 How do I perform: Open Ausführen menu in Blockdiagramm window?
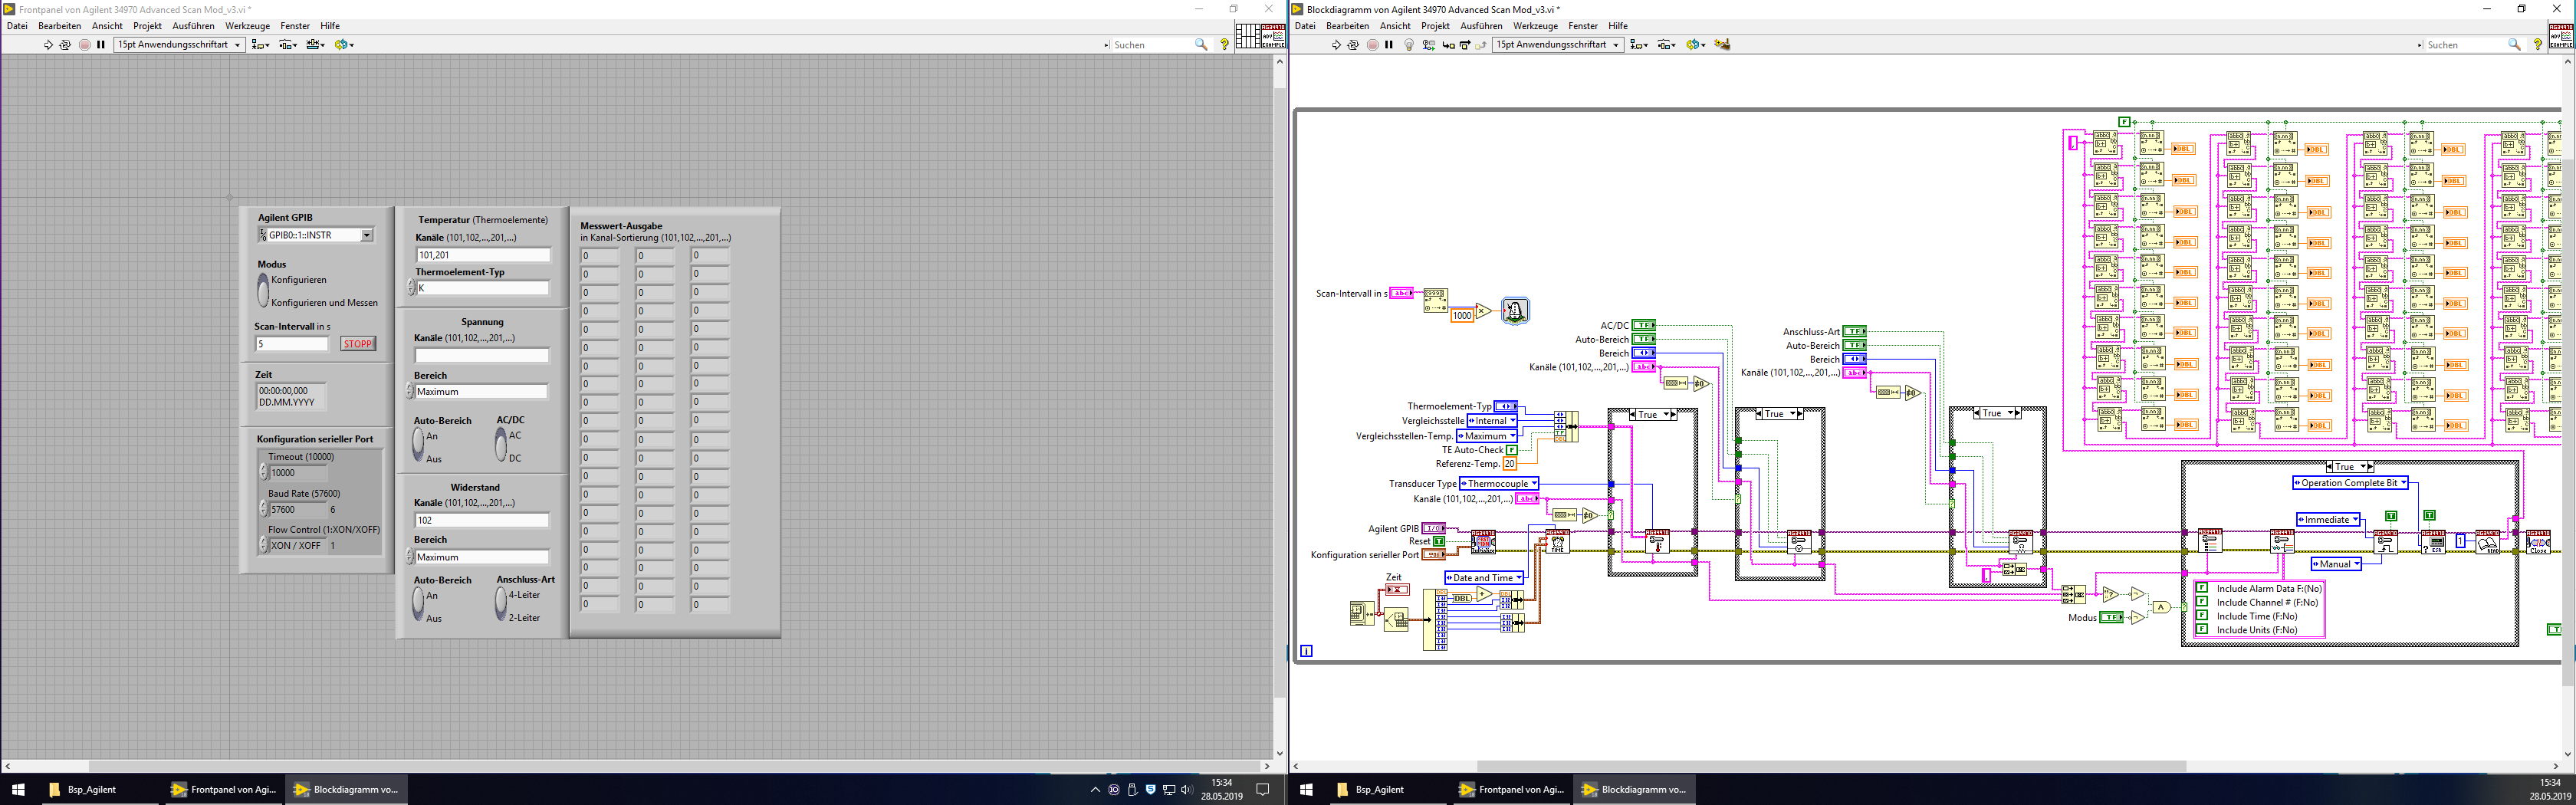(1480, 26)
